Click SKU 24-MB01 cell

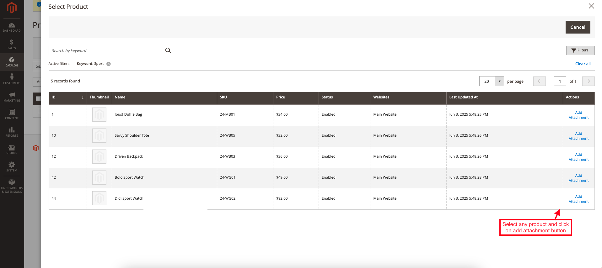coord(245,115)
